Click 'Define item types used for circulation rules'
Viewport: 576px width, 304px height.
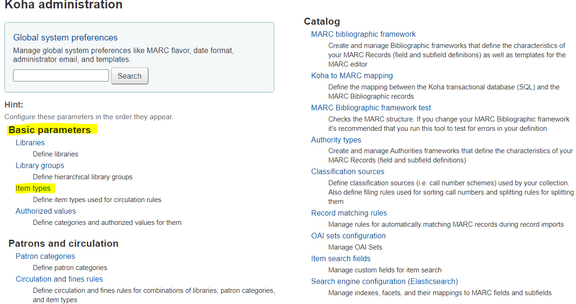pyautogui.click(x=97, y=200)
